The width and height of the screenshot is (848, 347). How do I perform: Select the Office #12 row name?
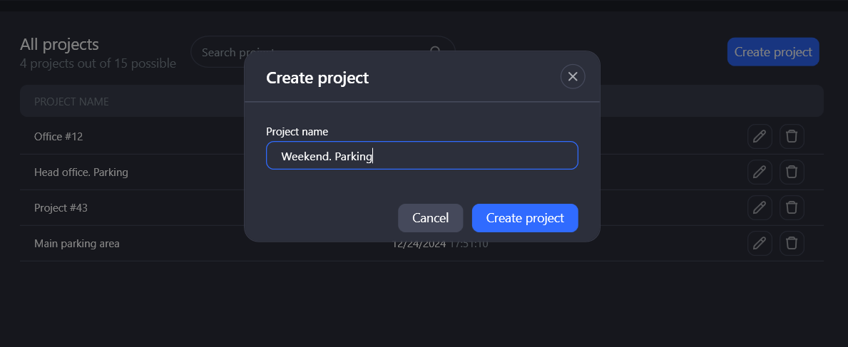(x=58, y=136)
